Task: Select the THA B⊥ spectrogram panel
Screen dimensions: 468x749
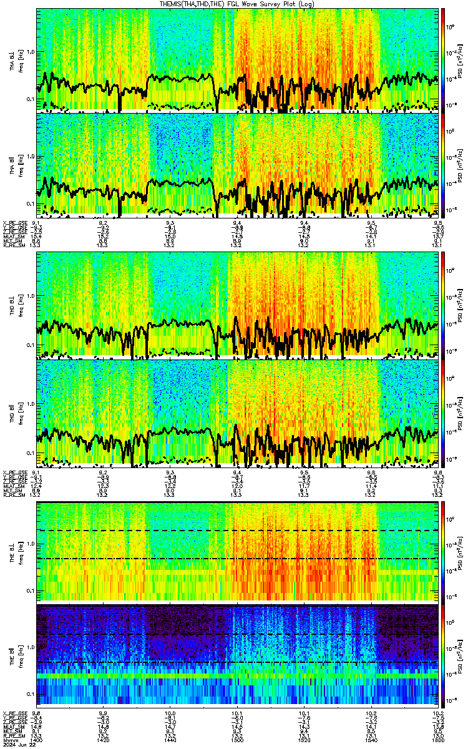Action: [x=237, y=60]
